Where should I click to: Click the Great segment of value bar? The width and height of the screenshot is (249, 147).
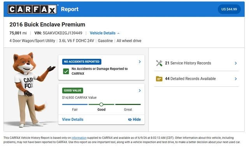(128, 104)
